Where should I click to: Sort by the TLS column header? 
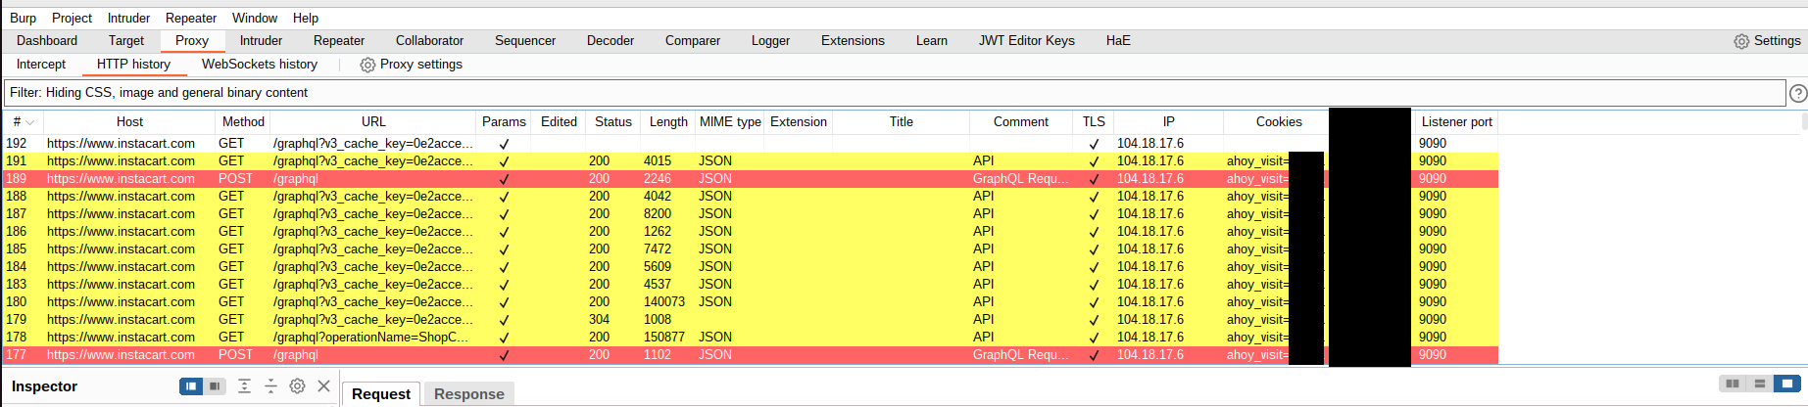1094,122
